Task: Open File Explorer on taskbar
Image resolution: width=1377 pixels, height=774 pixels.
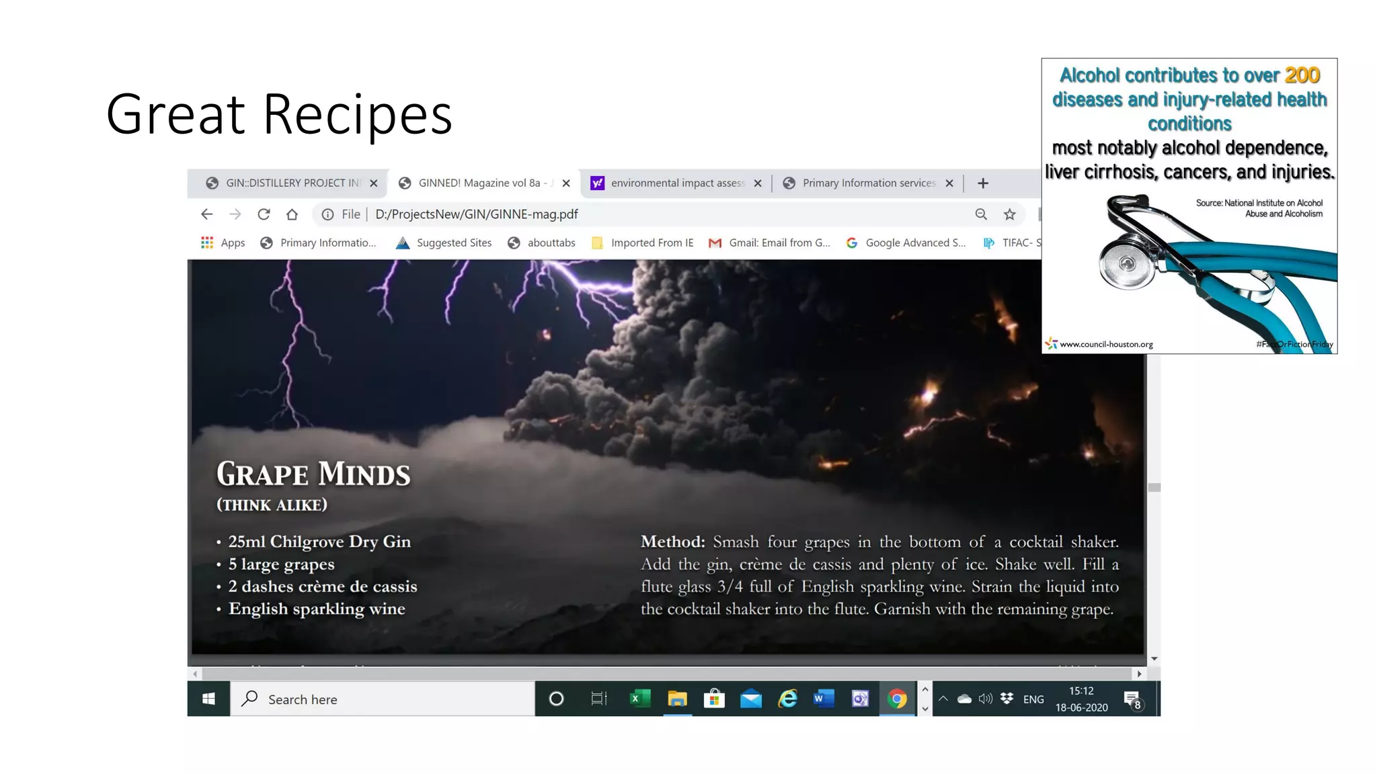Action: pyautogui.click(x=677, y=699)
